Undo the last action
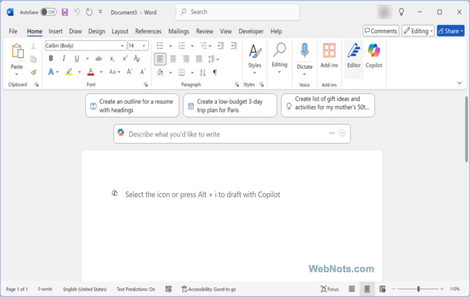The height and width of the screenshot is (297, 470). pyautogui.click(x=77, y=12)
